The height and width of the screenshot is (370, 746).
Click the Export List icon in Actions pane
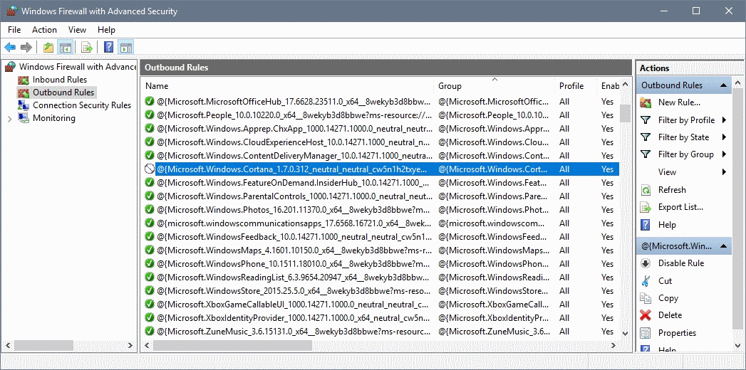(x=646, y=207)
